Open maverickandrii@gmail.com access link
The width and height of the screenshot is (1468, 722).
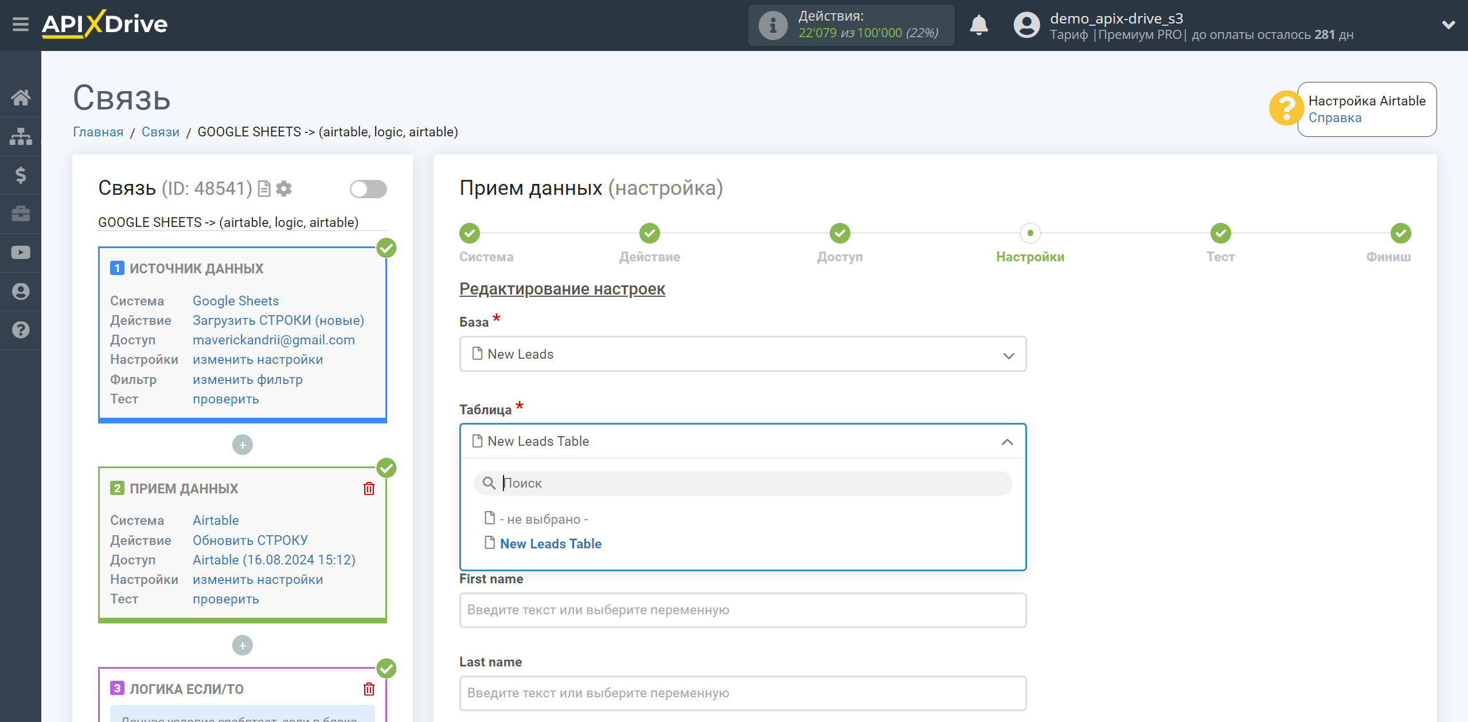click(274, 340)
